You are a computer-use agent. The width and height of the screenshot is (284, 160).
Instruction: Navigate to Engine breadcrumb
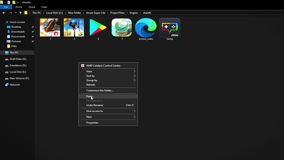pyautogui.click(x=134, y=13)
